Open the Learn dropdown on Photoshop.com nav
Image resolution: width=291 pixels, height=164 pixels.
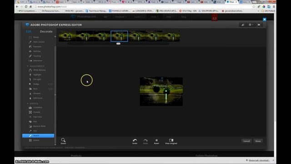tap(138, 17)
